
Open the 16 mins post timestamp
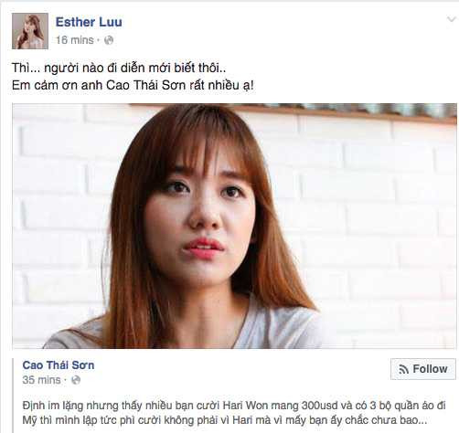point(74,40)
